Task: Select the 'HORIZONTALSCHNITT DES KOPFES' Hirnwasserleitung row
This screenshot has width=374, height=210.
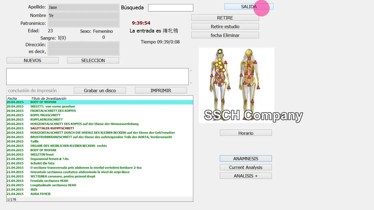Action: click(x=100, y=124)
